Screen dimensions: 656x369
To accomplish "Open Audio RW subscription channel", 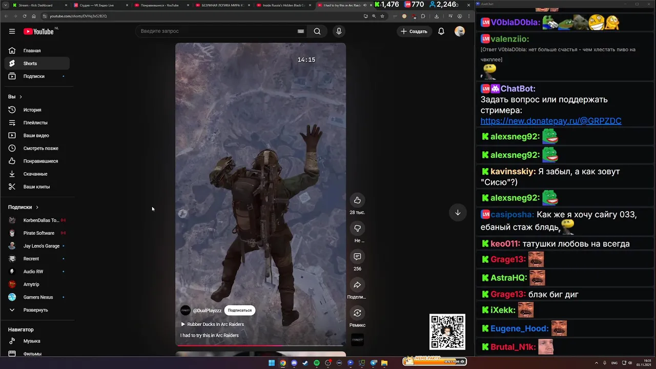I will (37, 272).
